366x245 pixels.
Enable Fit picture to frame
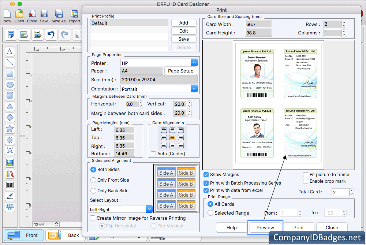[x=305, y=175]
